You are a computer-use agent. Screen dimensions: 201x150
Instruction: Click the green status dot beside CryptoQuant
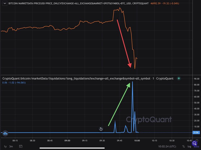tap(179, 78)
